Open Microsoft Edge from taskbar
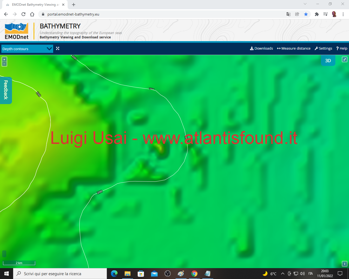 tap(114, 274)
